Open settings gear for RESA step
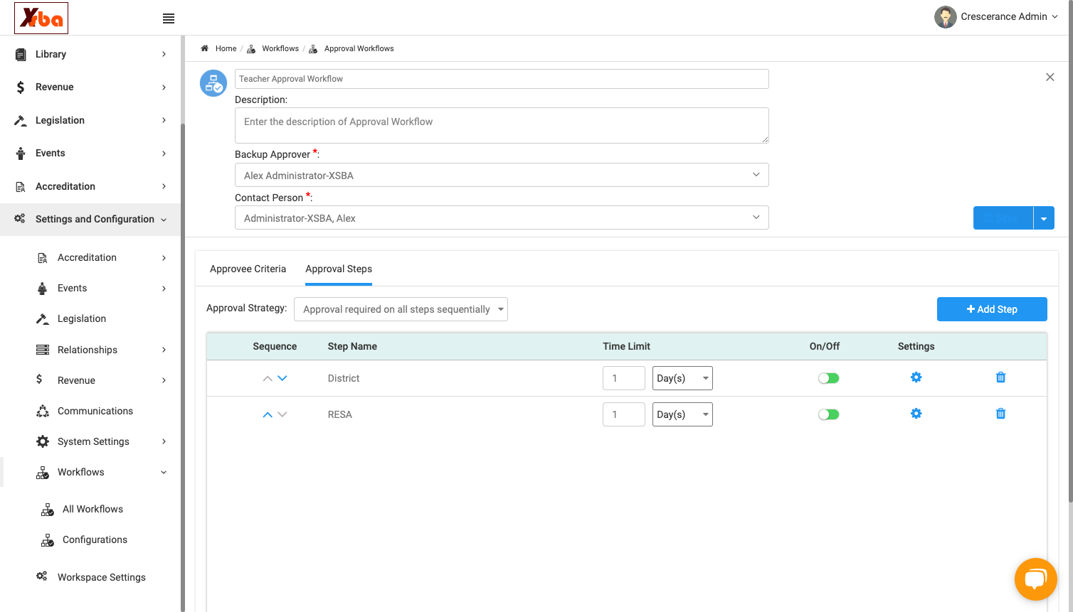The image size is (1073, 612). click(x=916, y=414)
